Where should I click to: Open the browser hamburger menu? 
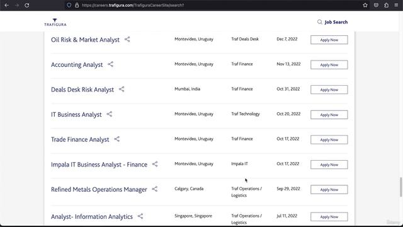click(396, 5)
